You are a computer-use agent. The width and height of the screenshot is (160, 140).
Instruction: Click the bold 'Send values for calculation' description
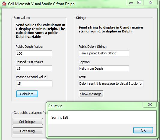click(x=41, y=31)
